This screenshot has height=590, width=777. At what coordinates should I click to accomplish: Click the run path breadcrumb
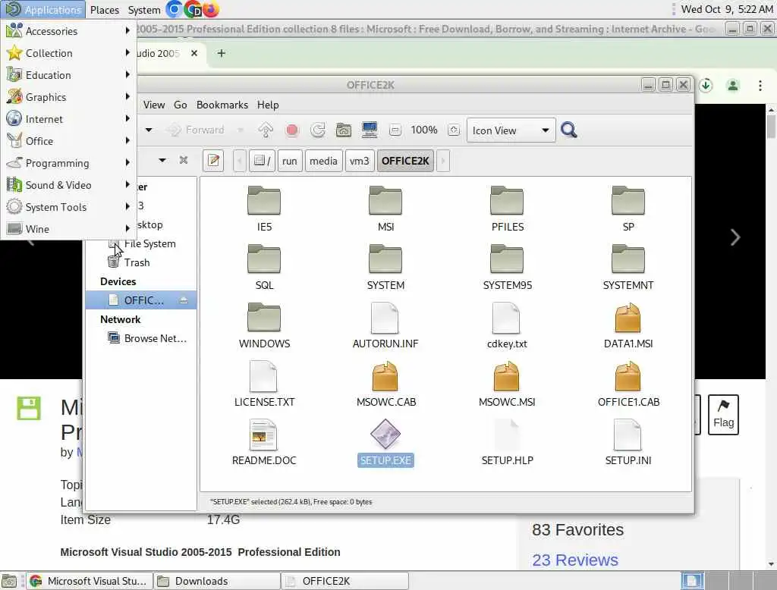point(289,161)
